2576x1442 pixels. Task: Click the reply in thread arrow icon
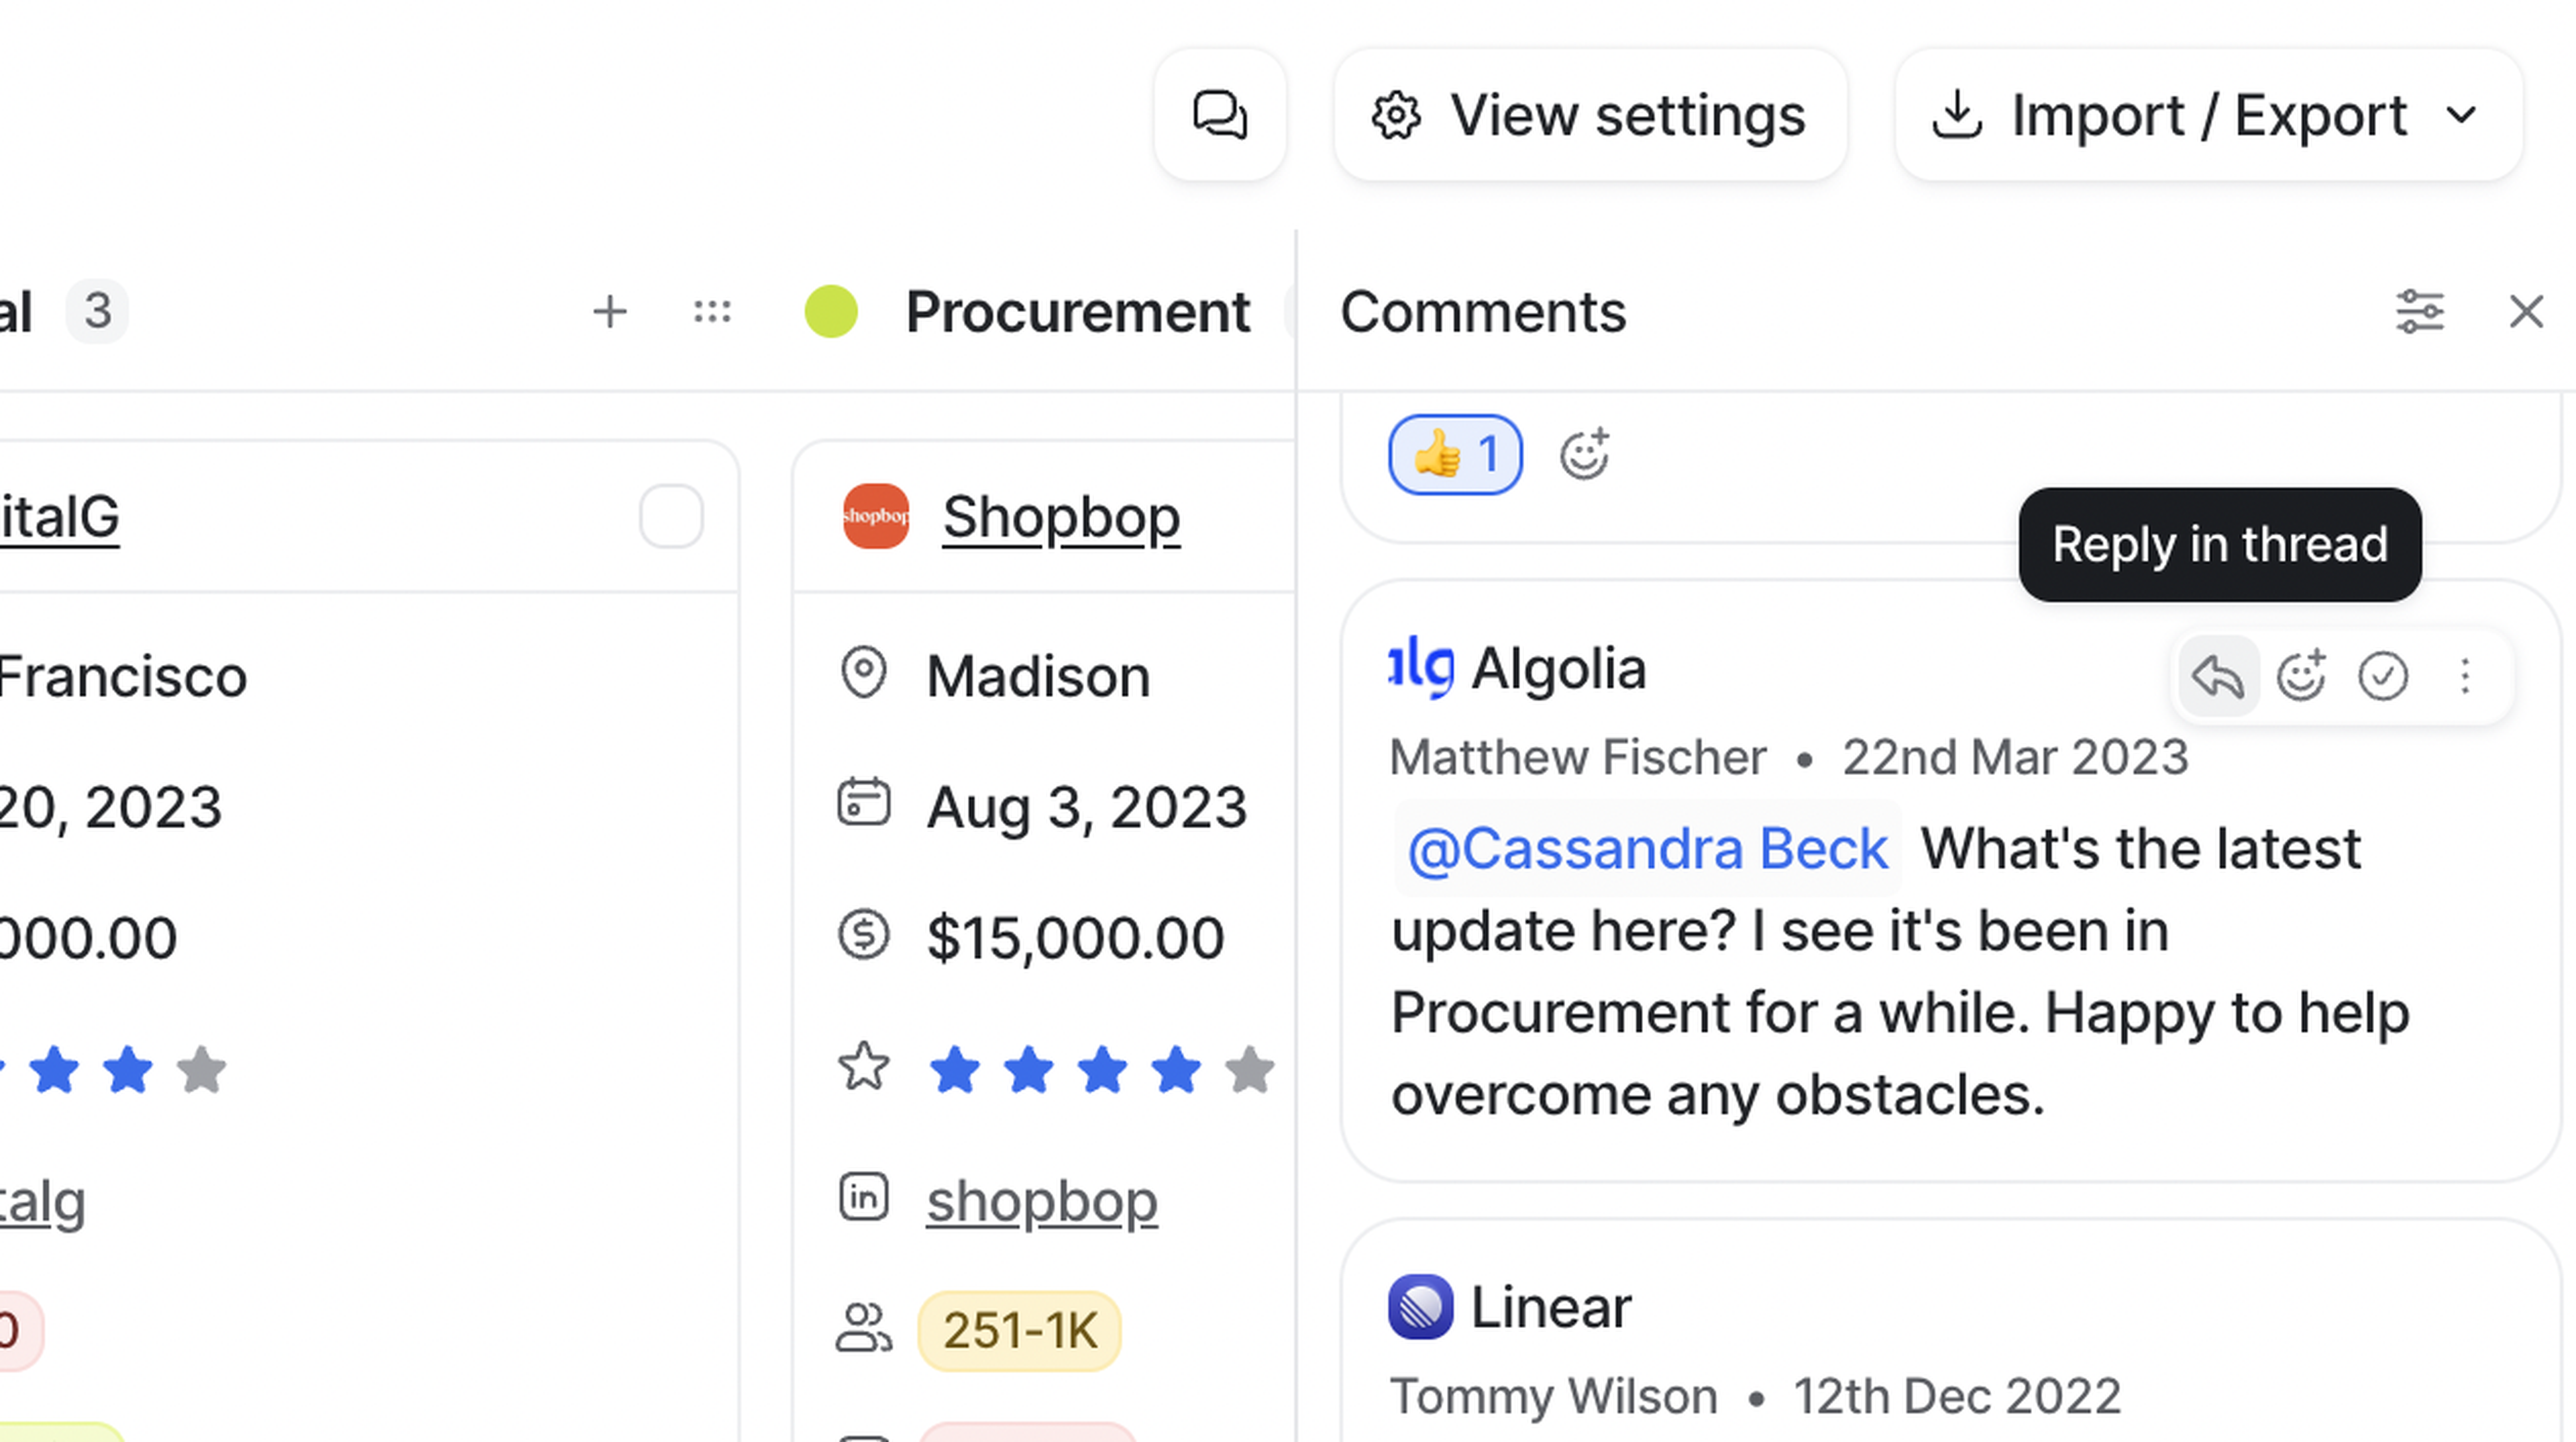coord(2217,677)
